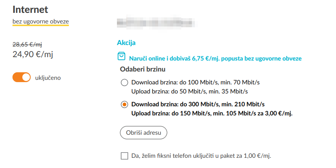Click the "Upload brzina: do 150 Mbit/s" line
The width and height of the screenshot is (336, 168).
click(x=212, y=113)
